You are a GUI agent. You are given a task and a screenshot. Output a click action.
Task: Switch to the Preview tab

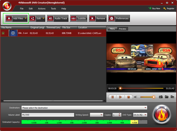click(123, 29)
